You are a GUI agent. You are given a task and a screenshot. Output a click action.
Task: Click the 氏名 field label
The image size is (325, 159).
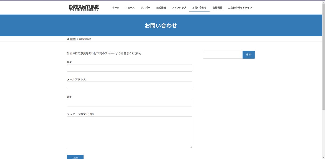click(70, 62)
